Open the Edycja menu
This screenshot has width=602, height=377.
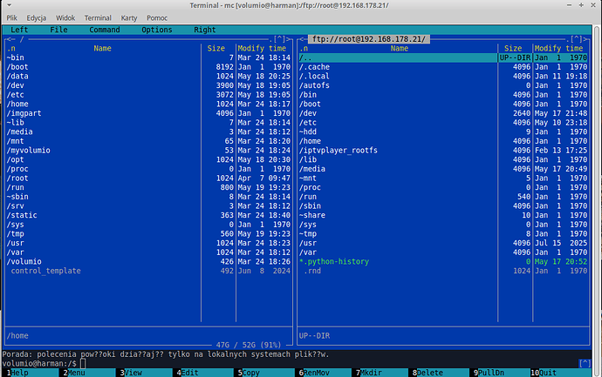point(37,18)
